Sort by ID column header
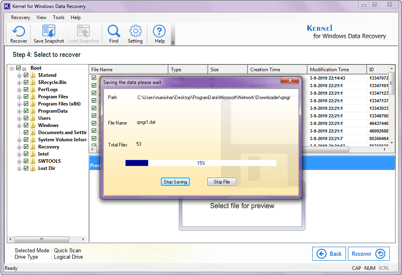This screenshot has height=275, width=402. 378,70
